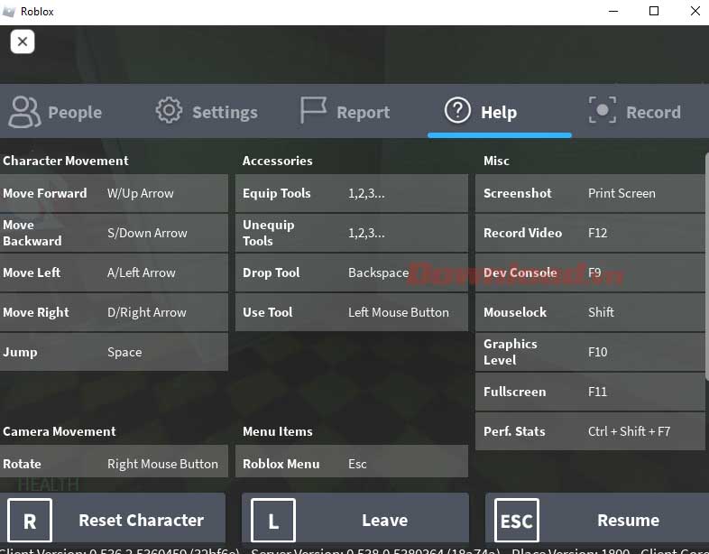This screenshot has width=709, height=554.
Task: Click the L key icon
Action: click(273, 520)
